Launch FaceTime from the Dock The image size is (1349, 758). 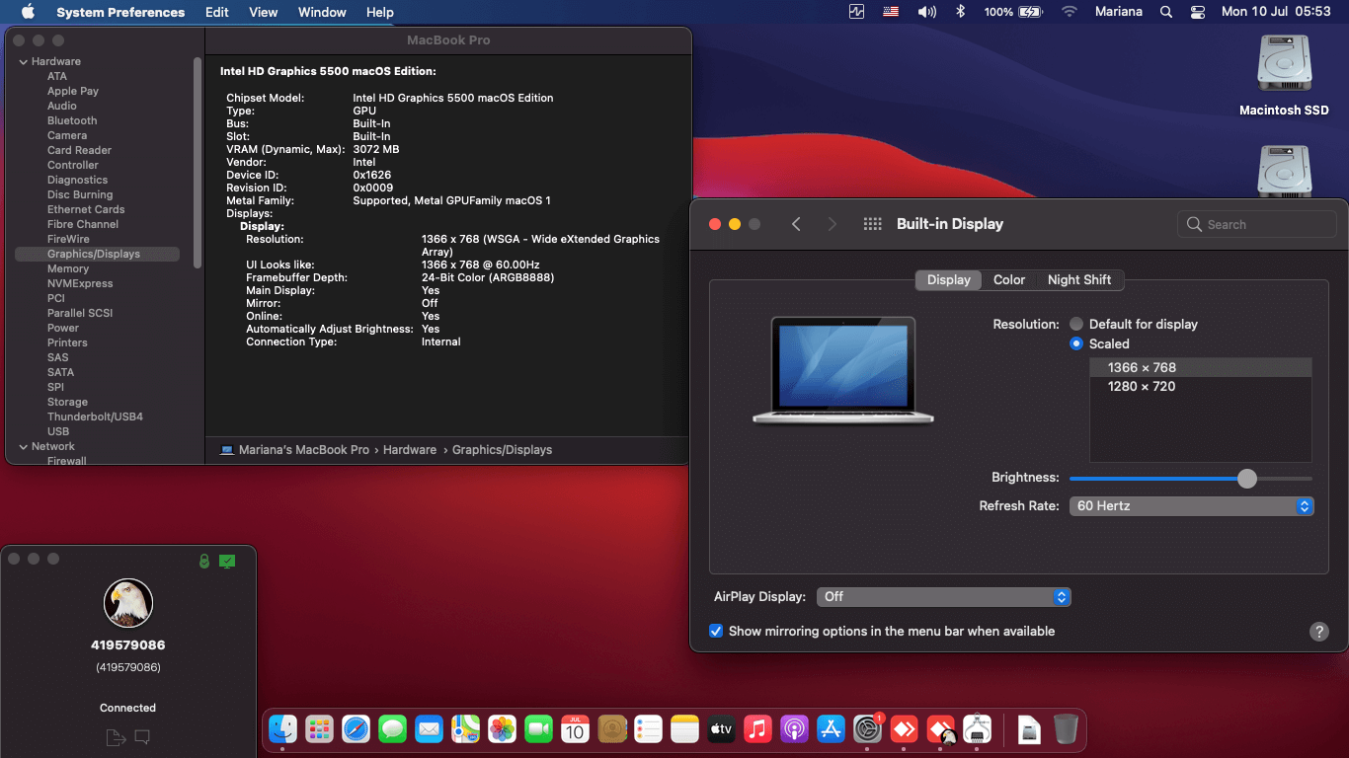[x=538, y=729]
